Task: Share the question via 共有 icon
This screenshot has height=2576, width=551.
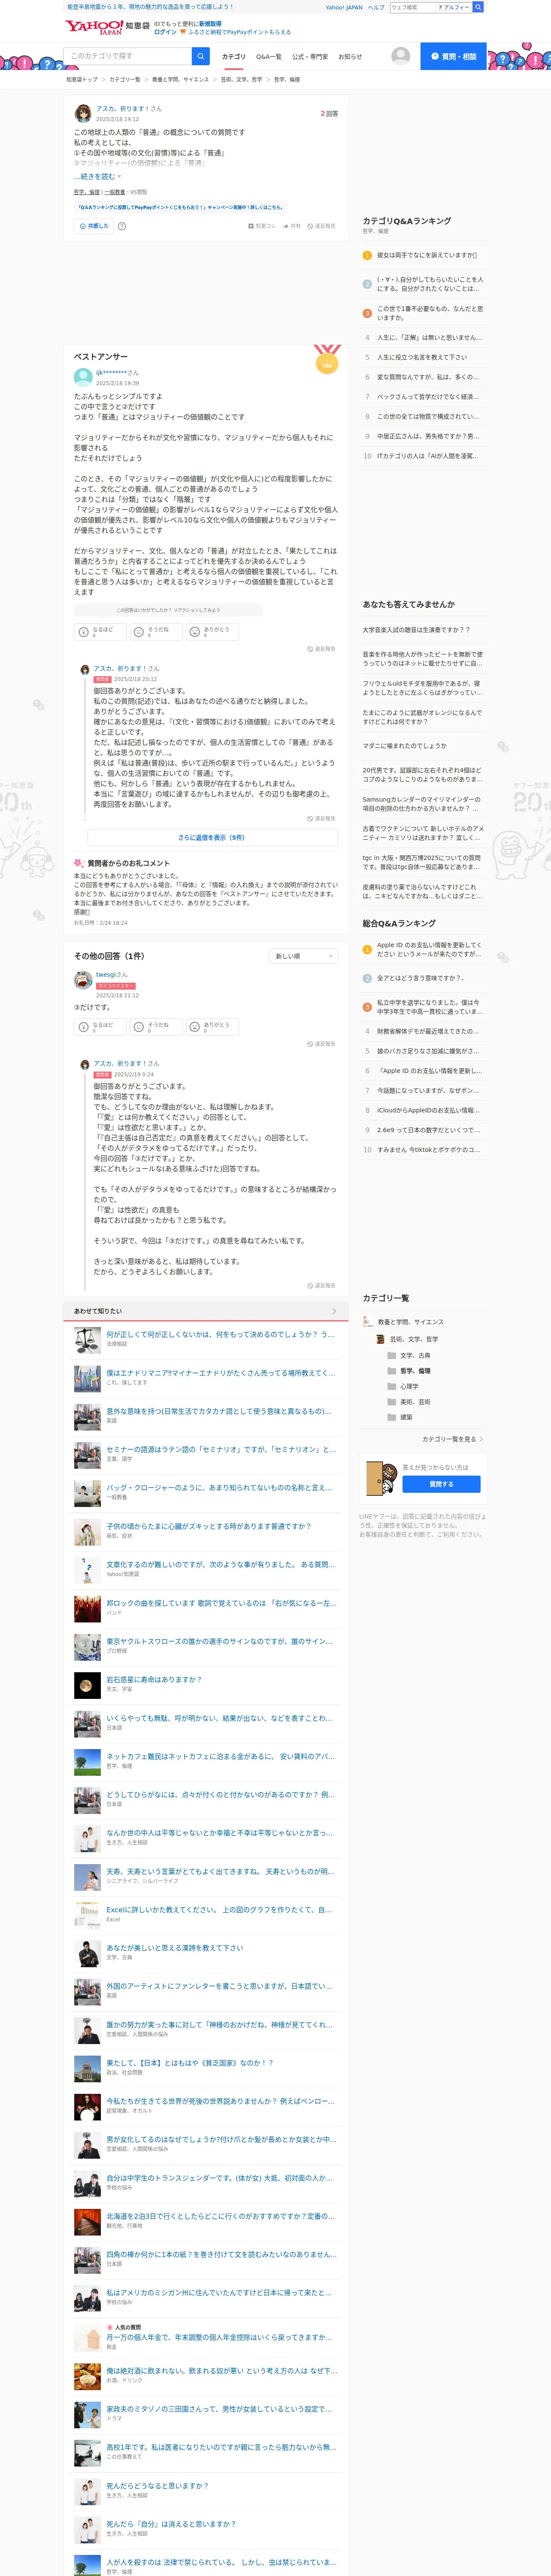Action: point(292,226)
